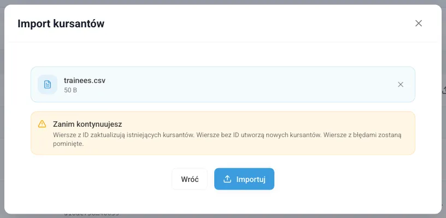446x218 pixels.
Task: Click the trainees.csv document icon
Action: pos(48,85)
